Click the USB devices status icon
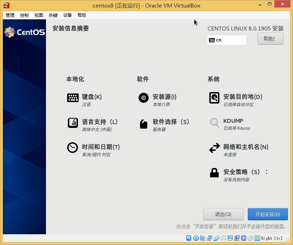This screenshot has width=293, height=245. coord(217,238)
